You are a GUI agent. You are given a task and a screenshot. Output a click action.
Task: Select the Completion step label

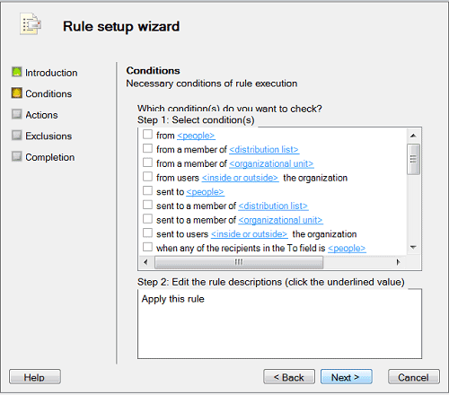50,157
